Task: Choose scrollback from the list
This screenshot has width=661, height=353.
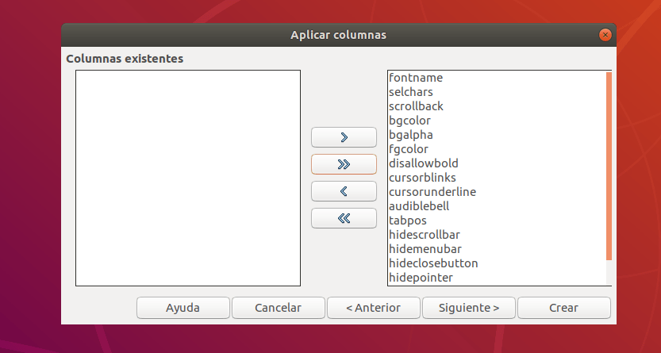Action: click(x=416, y=106)
